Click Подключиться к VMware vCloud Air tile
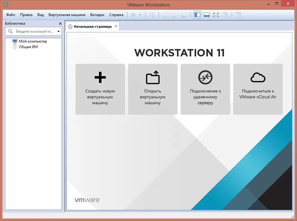297x221 pixels. pos(258,89)
